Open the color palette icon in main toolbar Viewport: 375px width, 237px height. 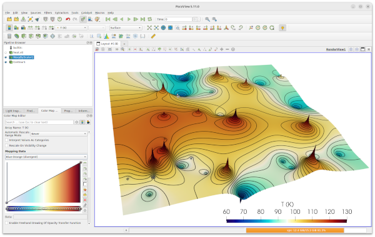coord(97,19)
